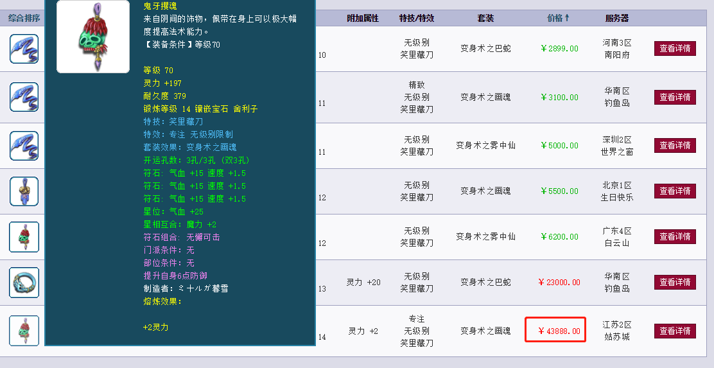
Task: Click tooltip line 星相互合：魔力 +2
Action: [180, 225]
